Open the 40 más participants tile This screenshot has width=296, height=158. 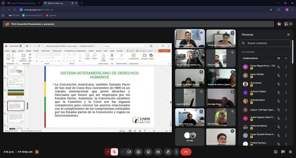(x=190, y=136)
